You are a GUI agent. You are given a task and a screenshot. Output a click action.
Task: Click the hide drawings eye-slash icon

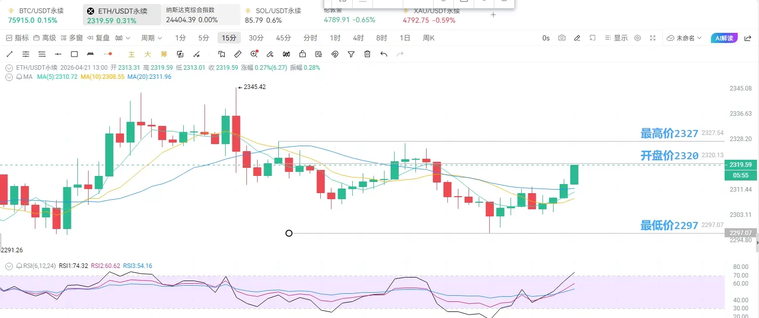[335, 54]
